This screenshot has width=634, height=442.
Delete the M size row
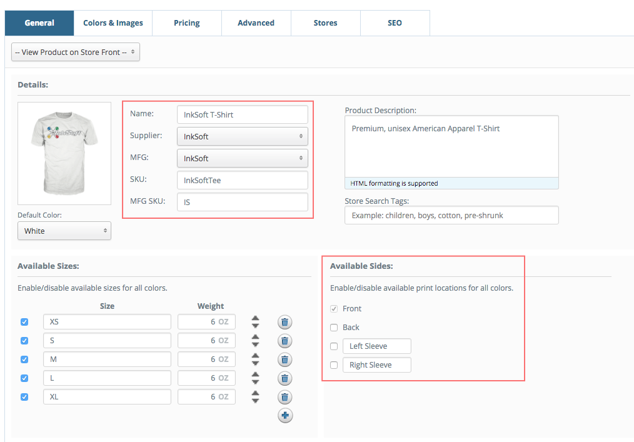(285, 359)
